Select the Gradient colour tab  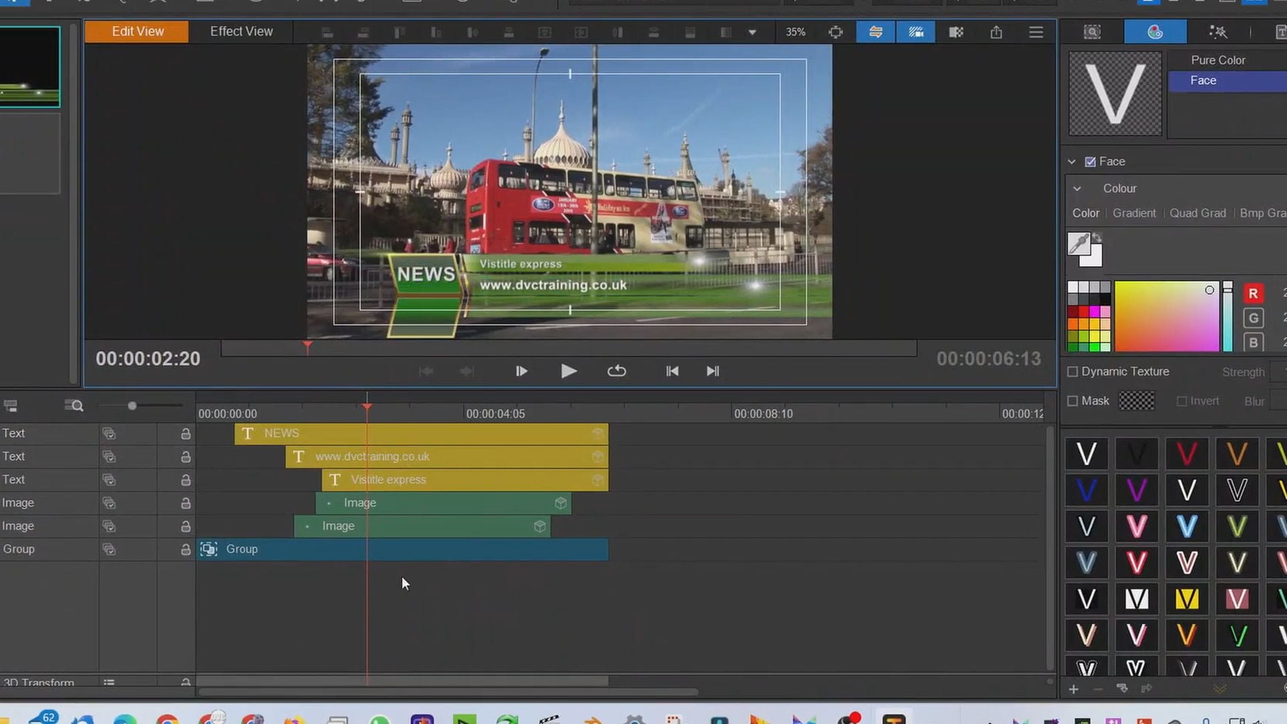pos(1134,213)
